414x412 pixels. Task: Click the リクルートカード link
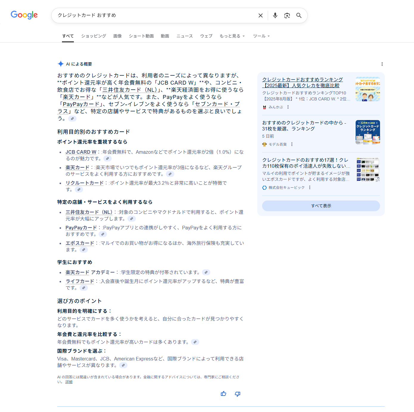[85, 183]
